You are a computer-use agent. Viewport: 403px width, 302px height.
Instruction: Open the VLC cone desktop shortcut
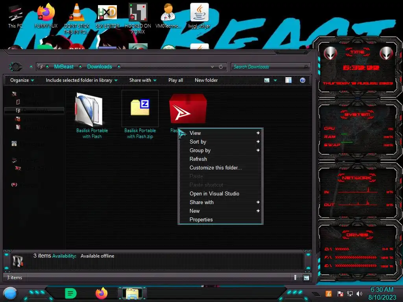click(x=76, y=18)
